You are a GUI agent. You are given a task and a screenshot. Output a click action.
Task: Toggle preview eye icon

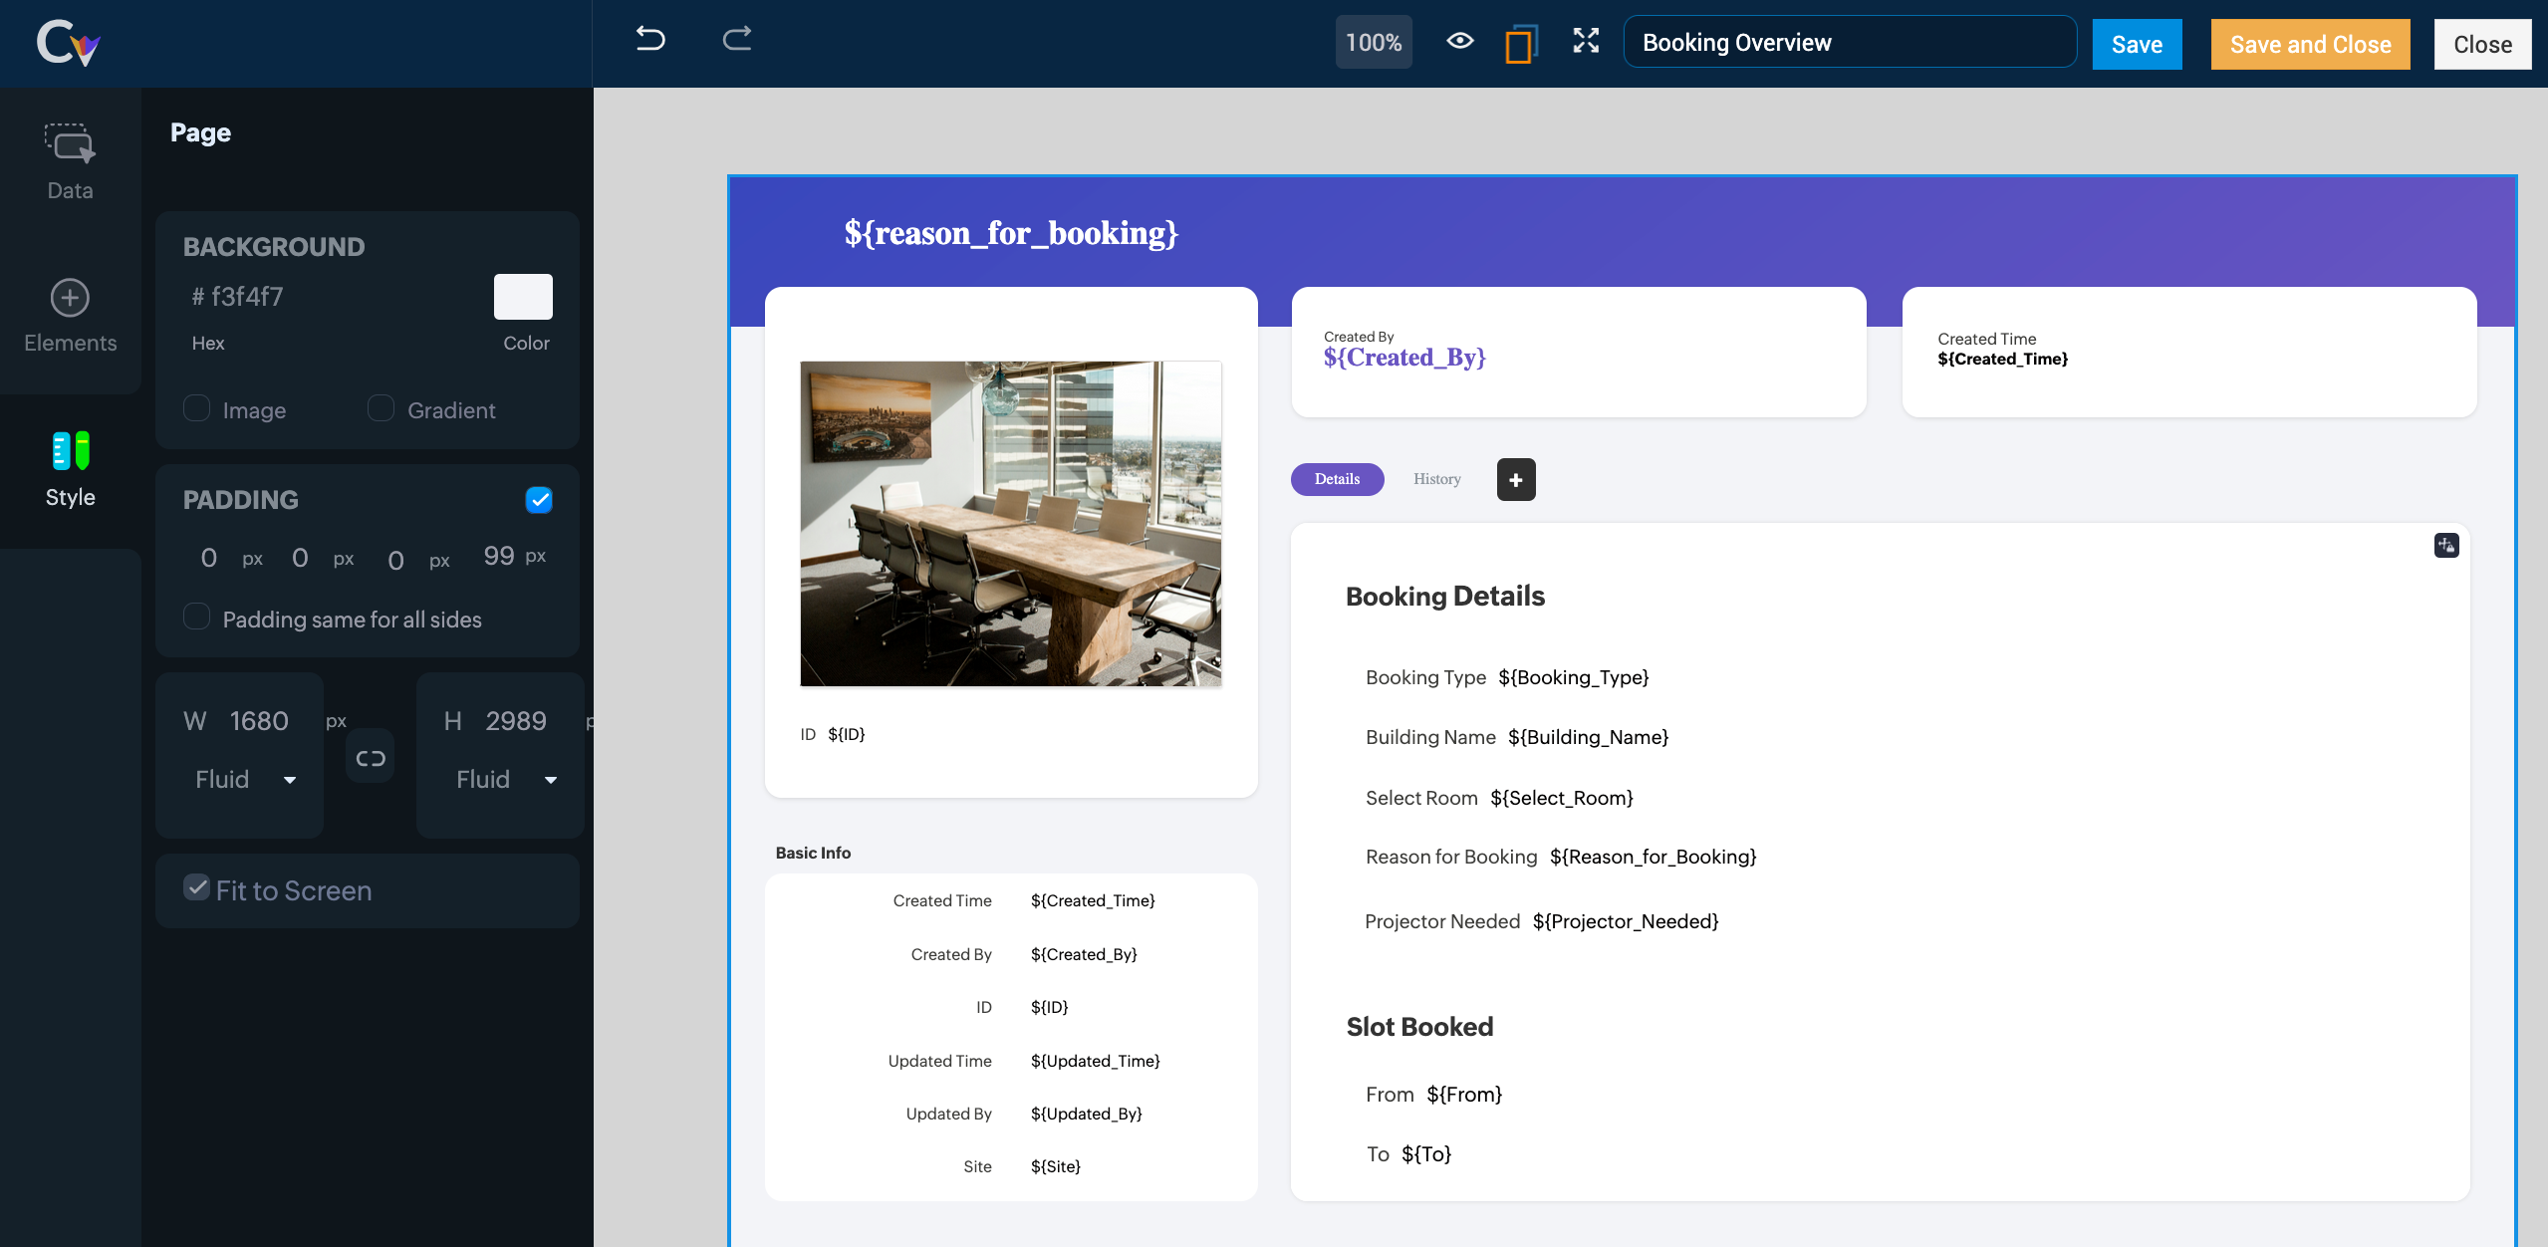coord(1459,41)
